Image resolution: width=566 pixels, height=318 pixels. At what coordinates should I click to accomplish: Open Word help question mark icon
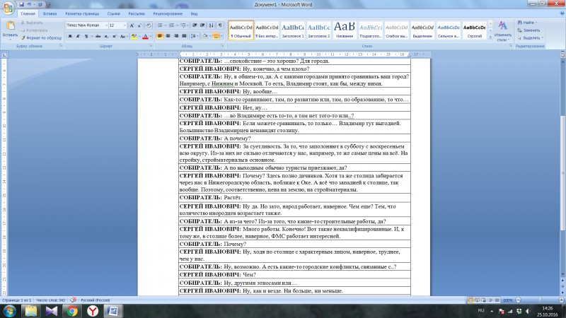pos(562,13)
